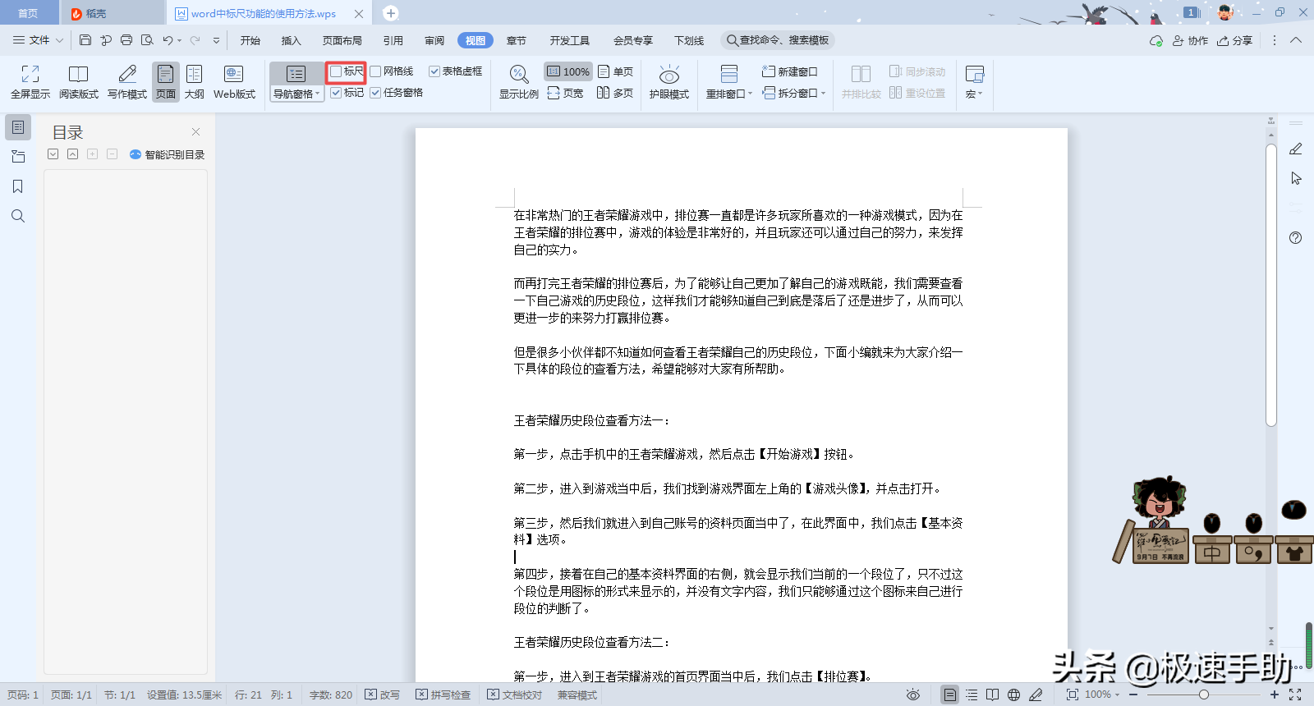Check the 网格线 gridlines checkbox
The width and height of the screenshot is (1314, 706).
375,71
